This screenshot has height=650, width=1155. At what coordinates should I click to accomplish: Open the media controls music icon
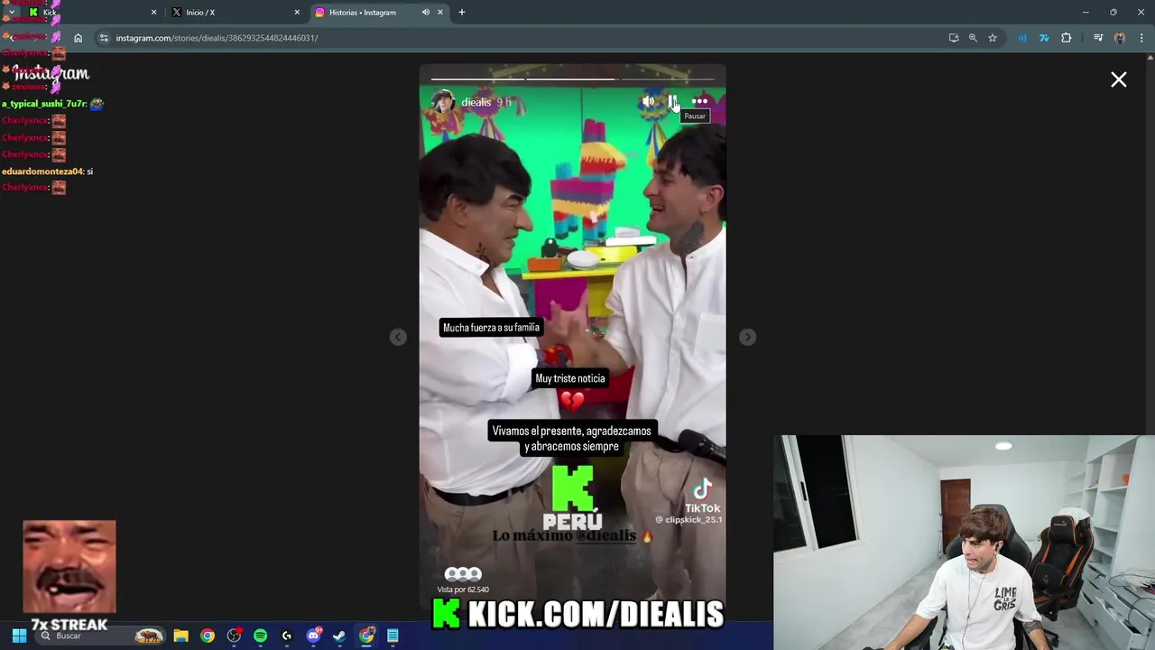point(1098,38)
